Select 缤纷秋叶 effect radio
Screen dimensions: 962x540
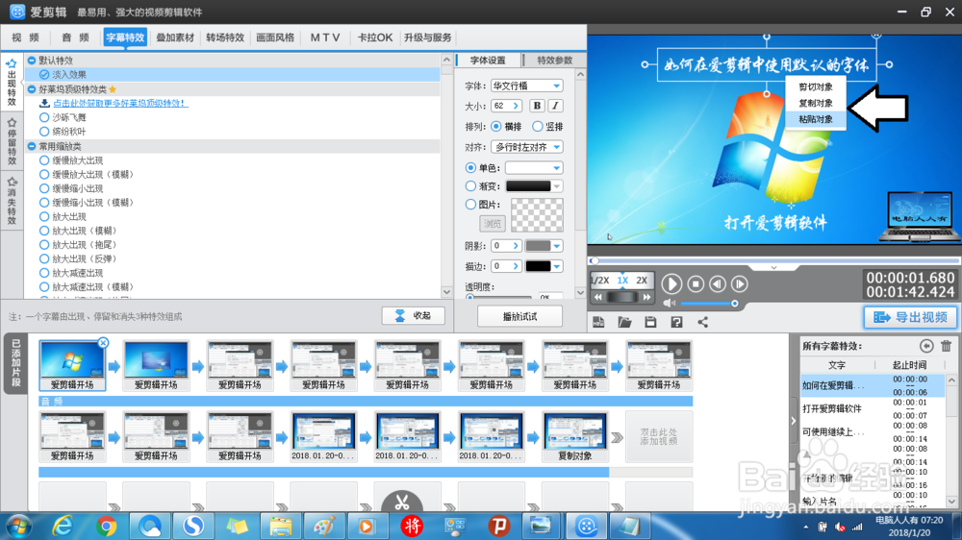[44, 132]
